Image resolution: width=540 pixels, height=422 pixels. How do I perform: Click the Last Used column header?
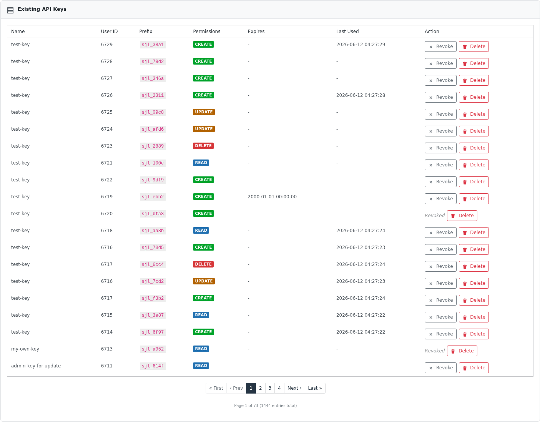pos(347,32)
